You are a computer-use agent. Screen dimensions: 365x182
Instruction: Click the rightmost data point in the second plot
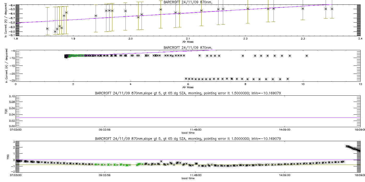pos(307,56)
